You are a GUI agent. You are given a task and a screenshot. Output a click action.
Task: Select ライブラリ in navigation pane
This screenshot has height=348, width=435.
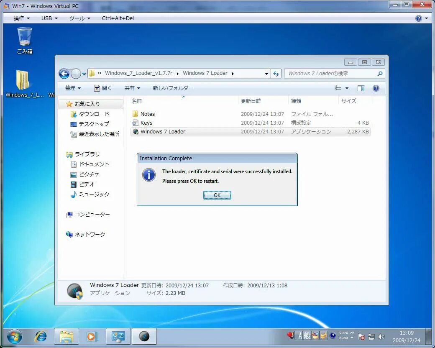pos(83,154)
